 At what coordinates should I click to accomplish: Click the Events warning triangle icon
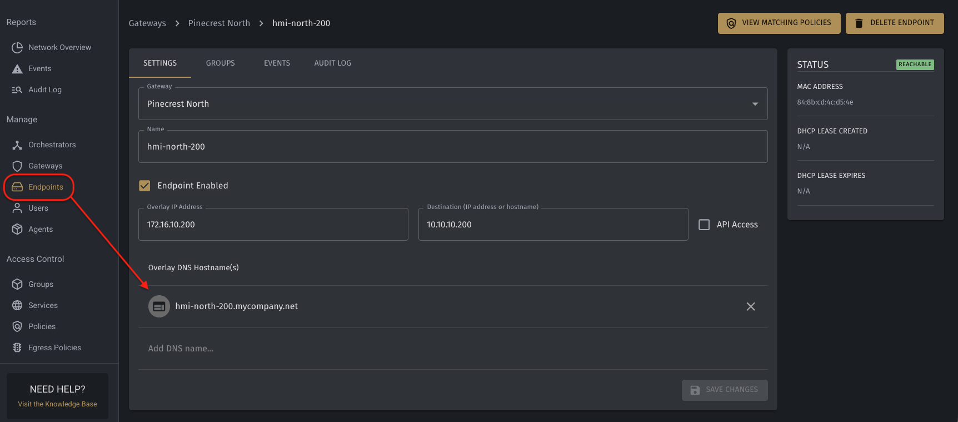point(17,69)
